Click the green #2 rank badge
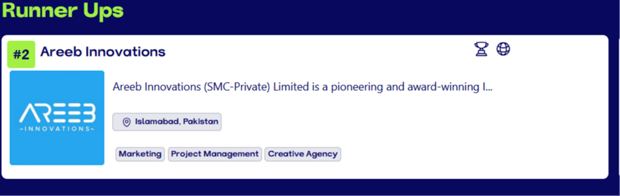 pos(21,54)
